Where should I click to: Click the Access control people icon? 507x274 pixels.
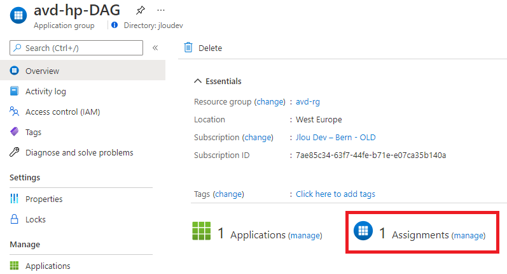(x=14, y=112)
